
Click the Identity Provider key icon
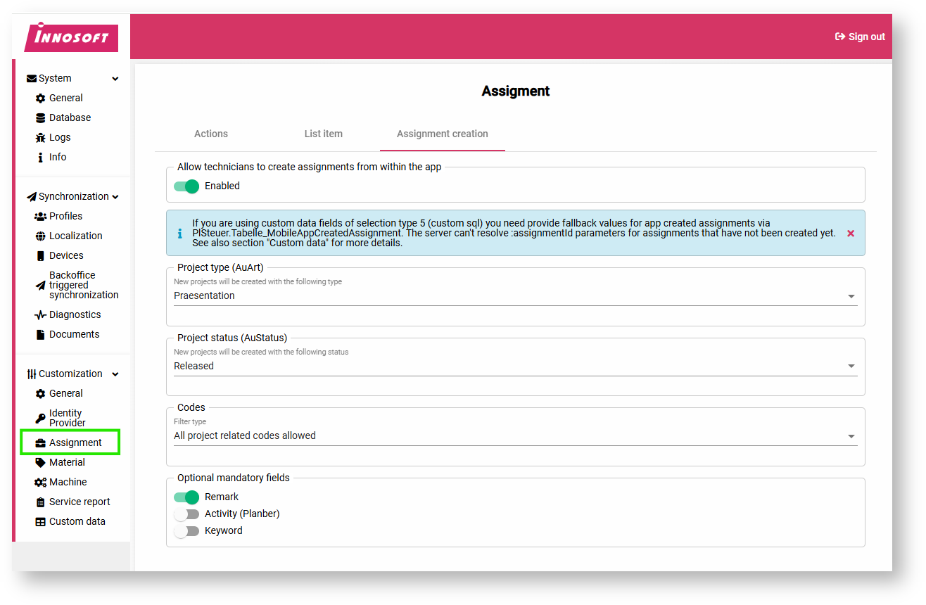(x=41, y=418)
